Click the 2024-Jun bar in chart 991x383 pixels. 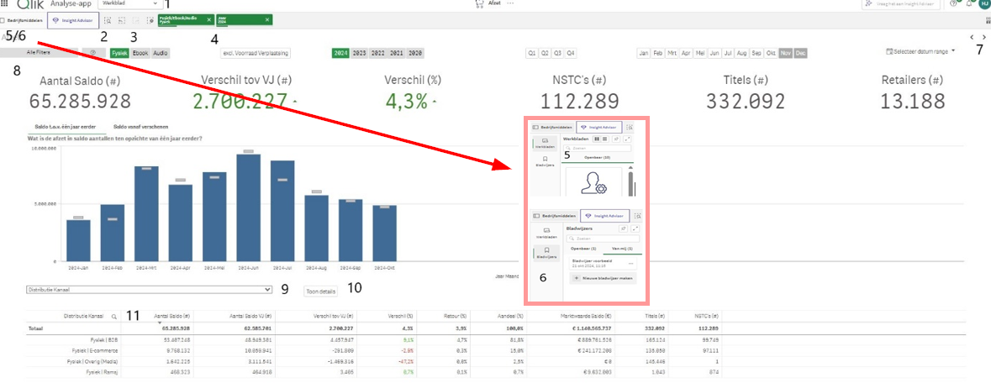point(249,207)
